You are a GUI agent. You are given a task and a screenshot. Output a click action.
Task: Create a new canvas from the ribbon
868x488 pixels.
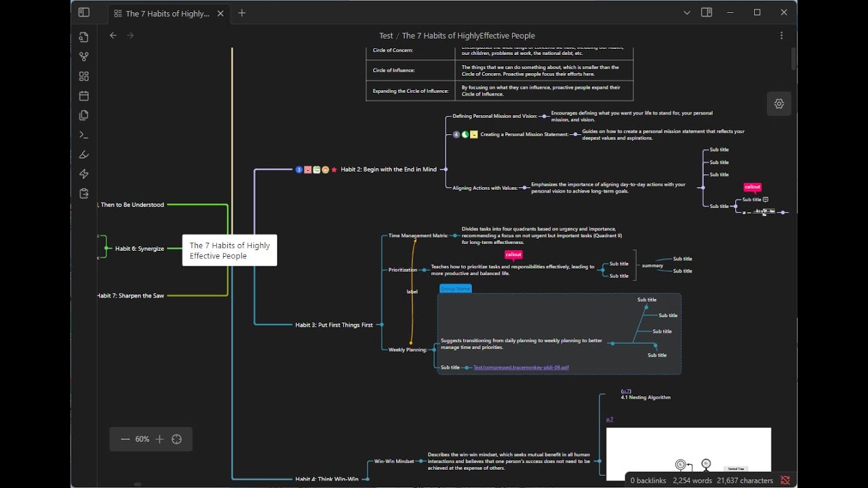pos(83,77)
